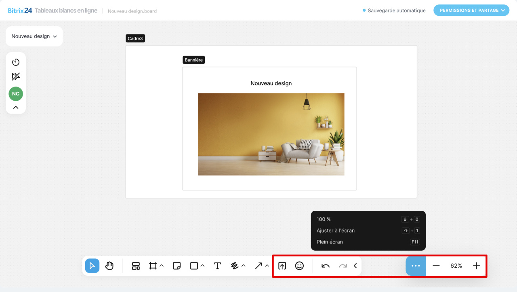Select the arrow selection cursor tool
Screen dimensions: 517x292
tap(92, 266)
